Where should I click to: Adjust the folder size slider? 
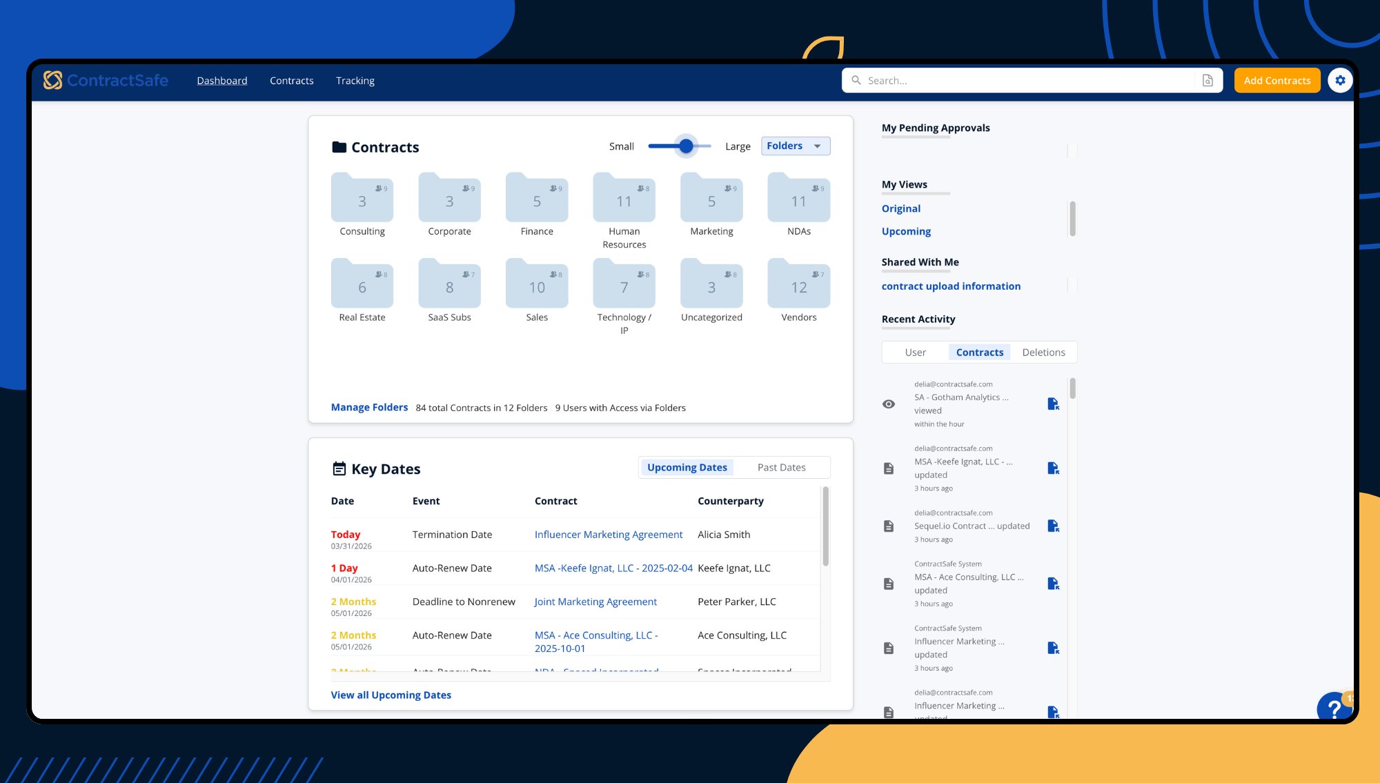point(685,146)
